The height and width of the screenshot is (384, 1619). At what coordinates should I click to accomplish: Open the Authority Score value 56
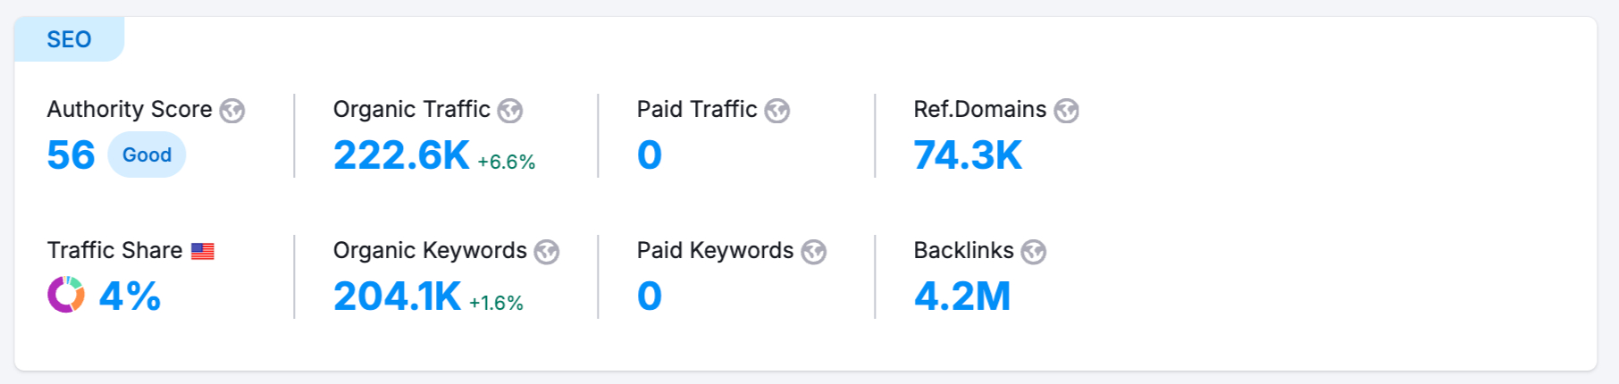pos(71,155)
